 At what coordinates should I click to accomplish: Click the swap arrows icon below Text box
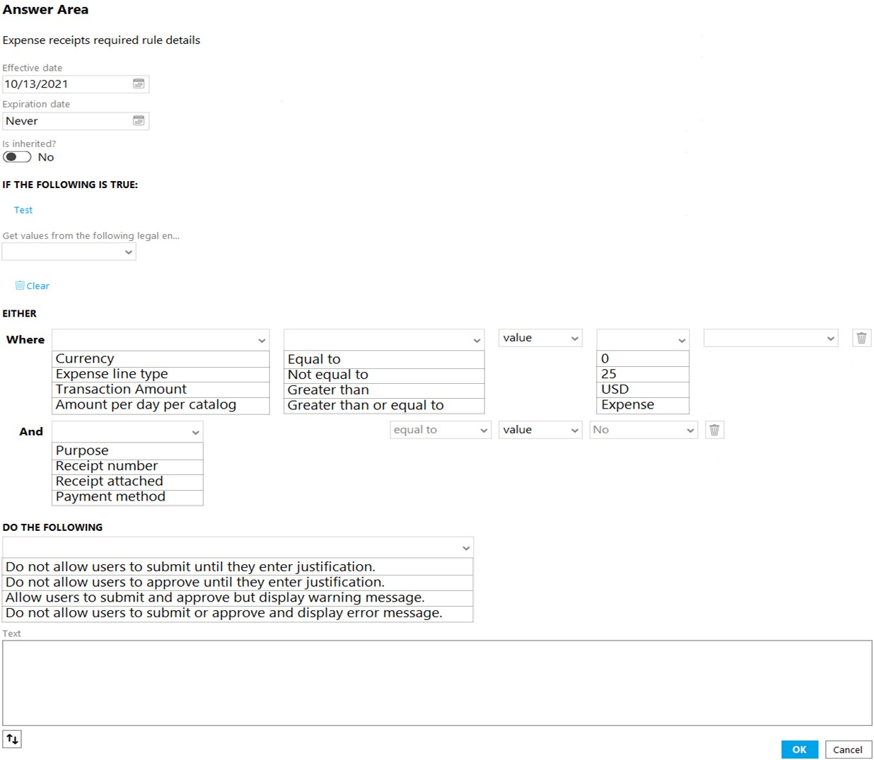pyautogui.click(x=12, y=739)
